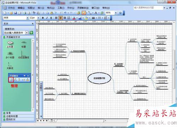Image resolution: width=177 pixels, height=128 pixels.
Task: Click the third icon in the Brainstorming floating toolbar
Action: [19, 80]
